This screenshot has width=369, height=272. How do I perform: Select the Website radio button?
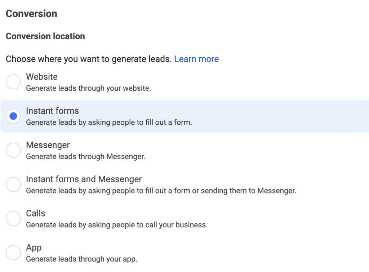click(13, 82)
